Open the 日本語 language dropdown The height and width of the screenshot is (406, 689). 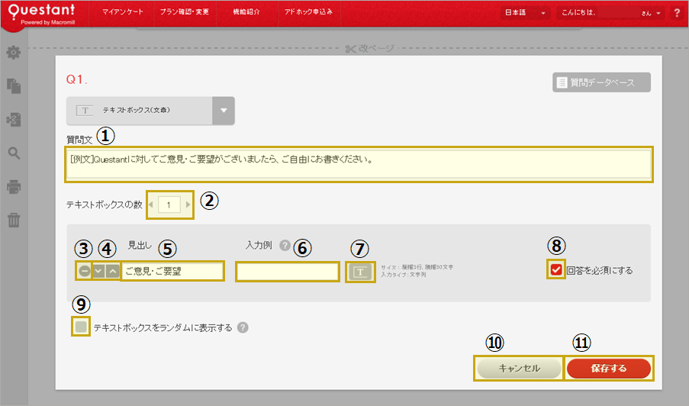526,13
